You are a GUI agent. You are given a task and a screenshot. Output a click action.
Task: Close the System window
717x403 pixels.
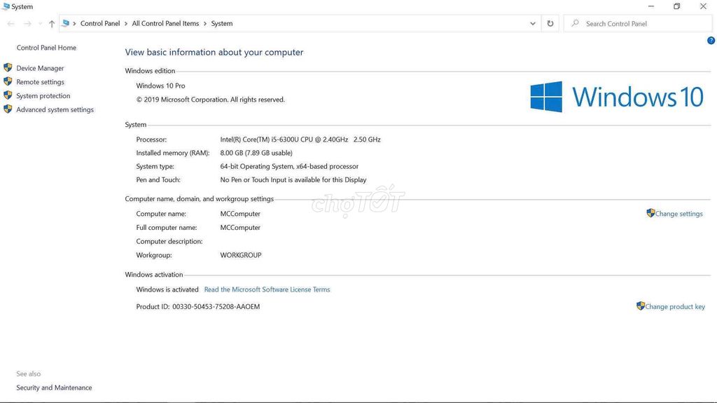click(x=703, y=6)
